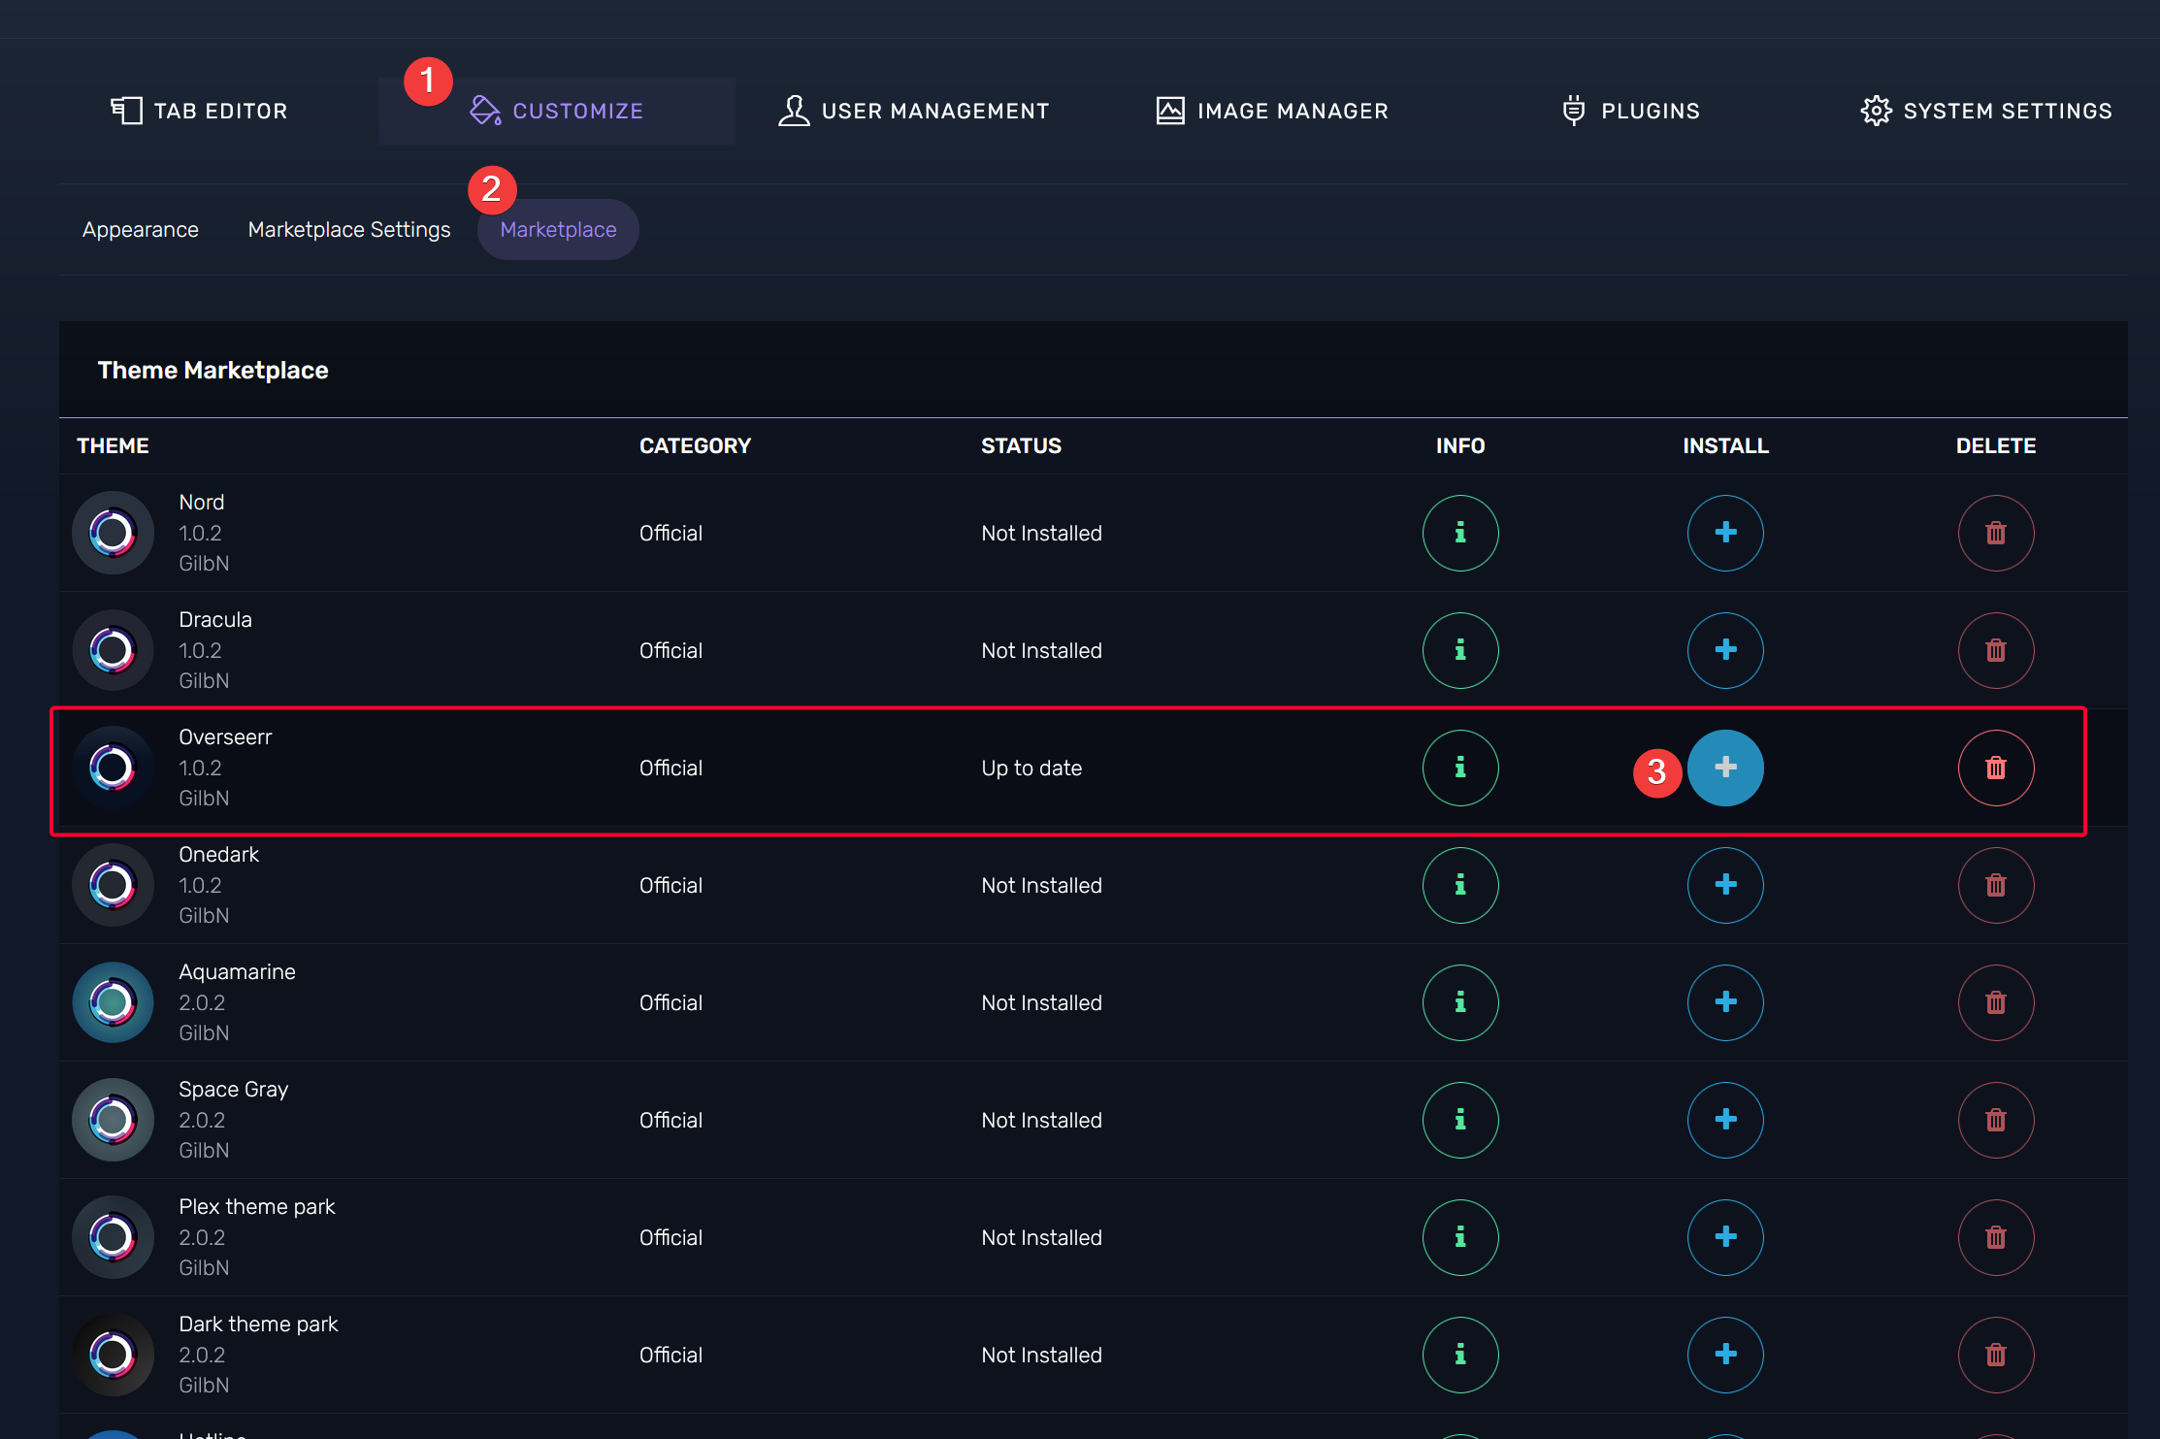Open info for the Onedark theme

click(1460, 885)
